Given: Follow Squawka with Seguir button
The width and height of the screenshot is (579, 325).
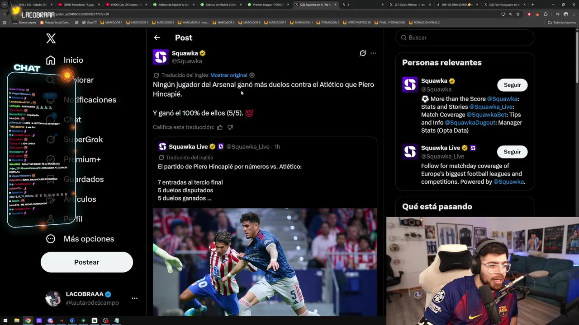Looking at the screenshot, I should point(513,85).
